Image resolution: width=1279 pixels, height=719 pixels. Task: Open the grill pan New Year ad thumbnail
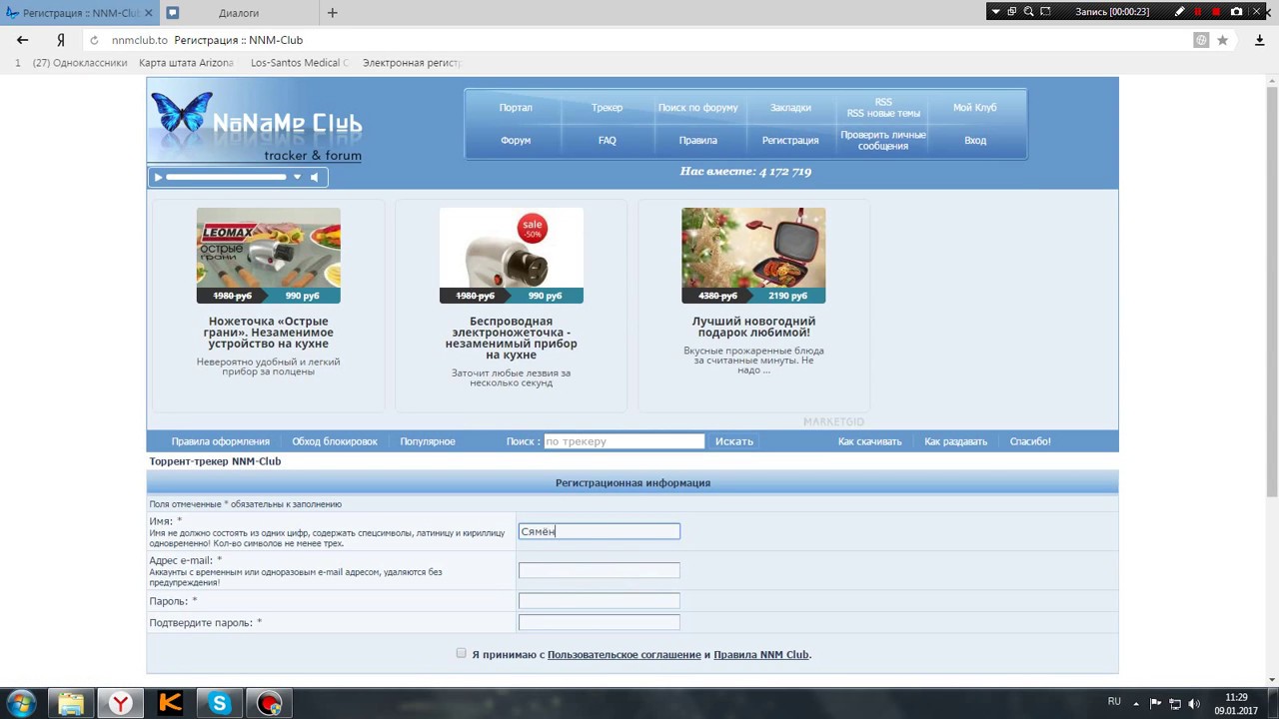(x=753, y=256)
